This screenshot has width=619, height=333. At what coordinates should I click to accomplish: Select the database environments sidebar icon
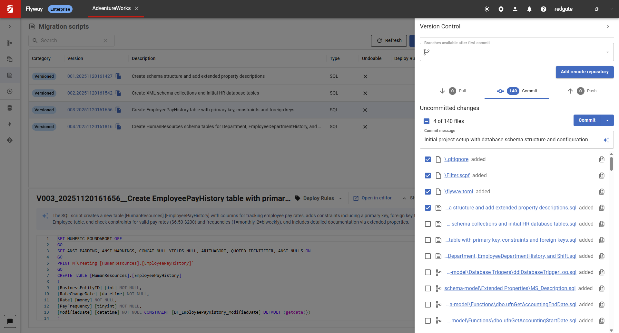coord(10,108)
